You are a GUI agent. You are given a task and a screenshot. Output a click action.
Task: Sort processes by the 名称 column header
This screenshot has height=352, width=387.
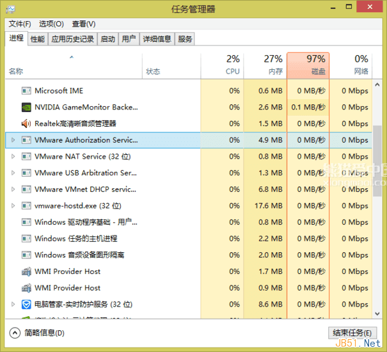pyautogui.click(x=74, y=66)
